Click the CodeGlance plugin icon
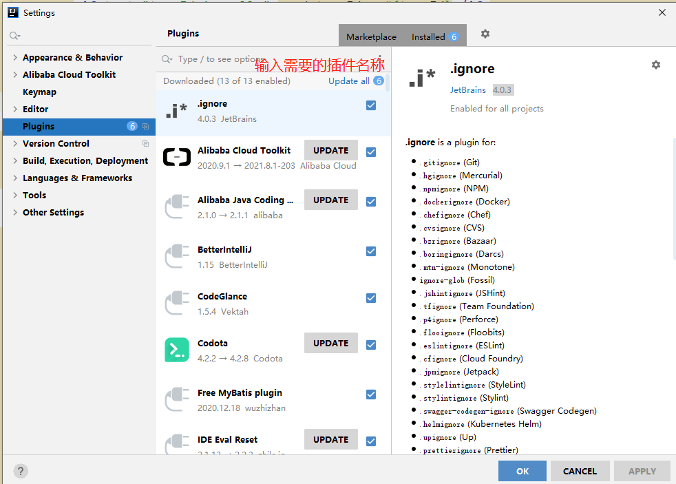Screen dimensions: 676x484 tap(177, 303)
